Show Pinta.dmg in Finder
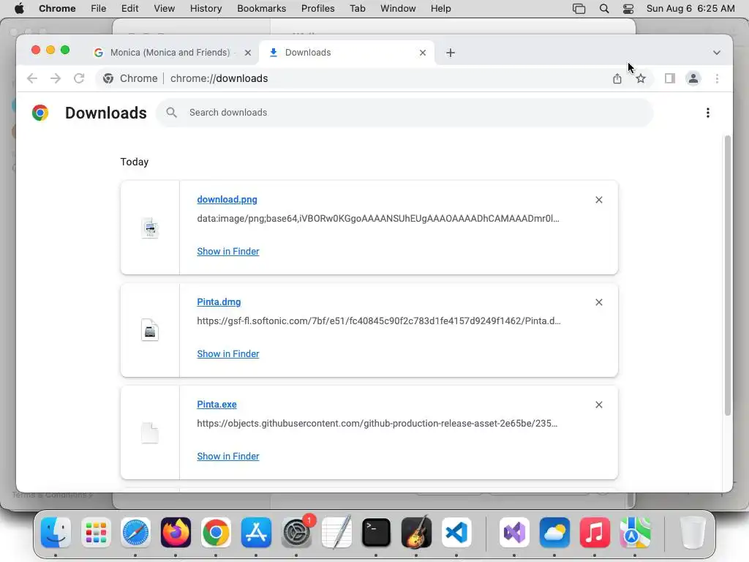 pos(228,353)
